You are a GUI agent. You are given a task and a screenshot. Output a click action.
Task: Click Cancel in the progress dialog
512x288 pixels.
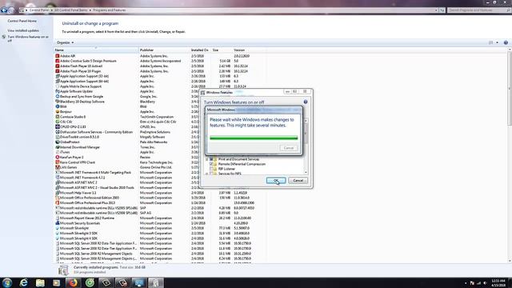(x=289, y=148)
